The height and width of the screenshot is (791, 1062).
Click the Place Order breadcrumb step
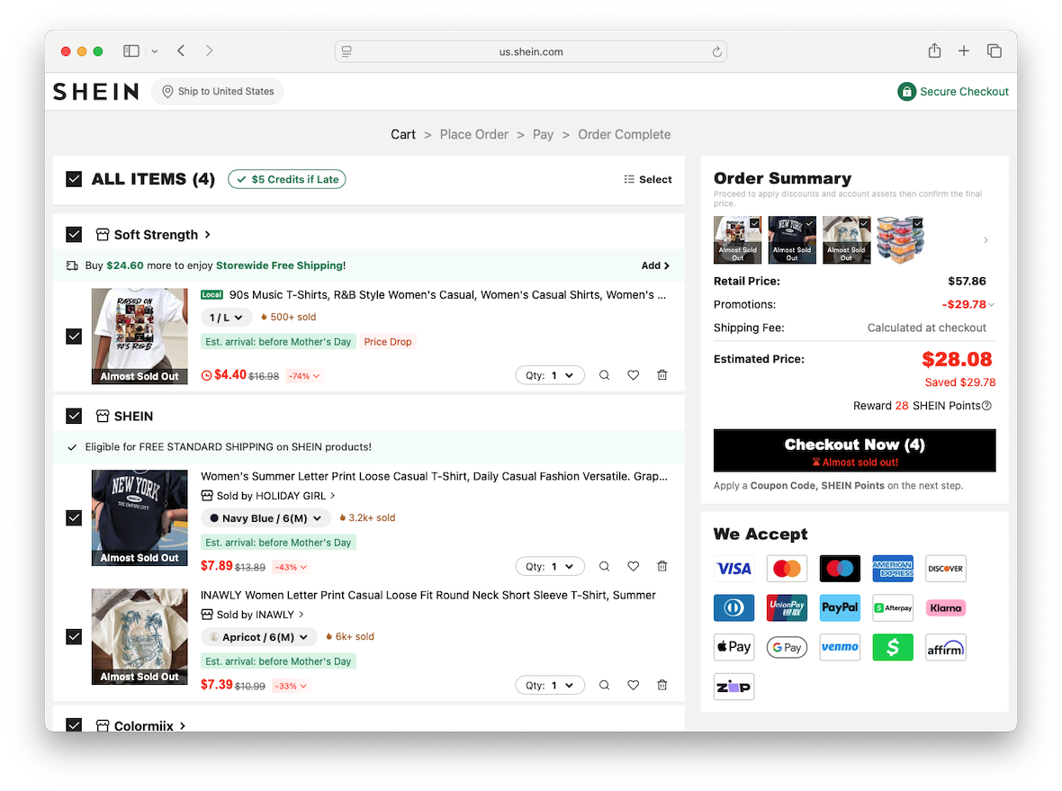(x=474, y=135)
